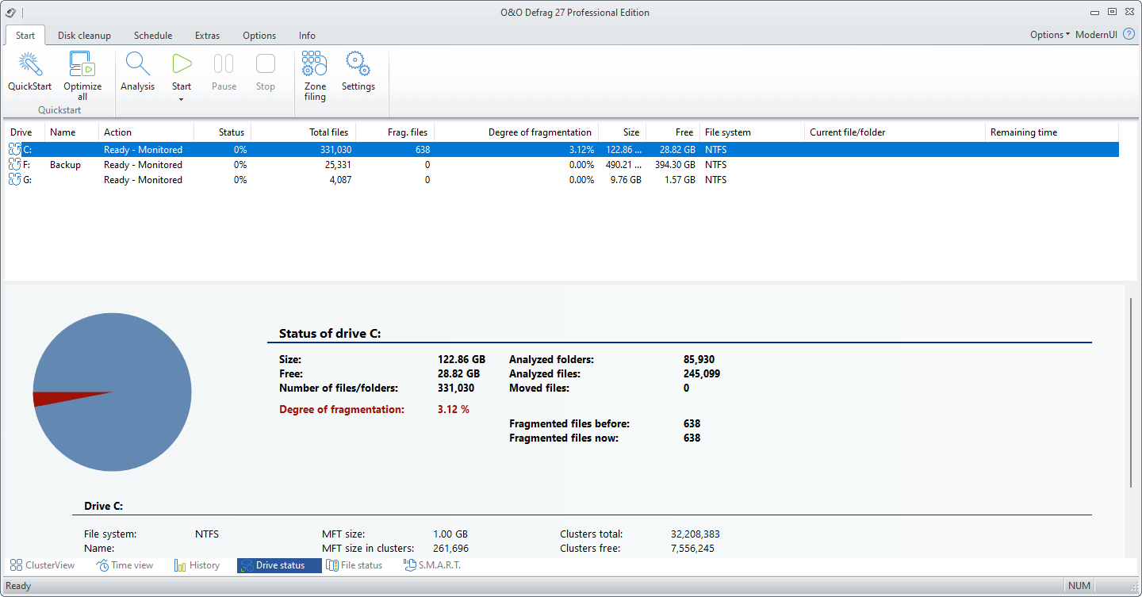Click Remaining time column header
The height and width of the screenshot is (597, 1142).
point(1052,132)
